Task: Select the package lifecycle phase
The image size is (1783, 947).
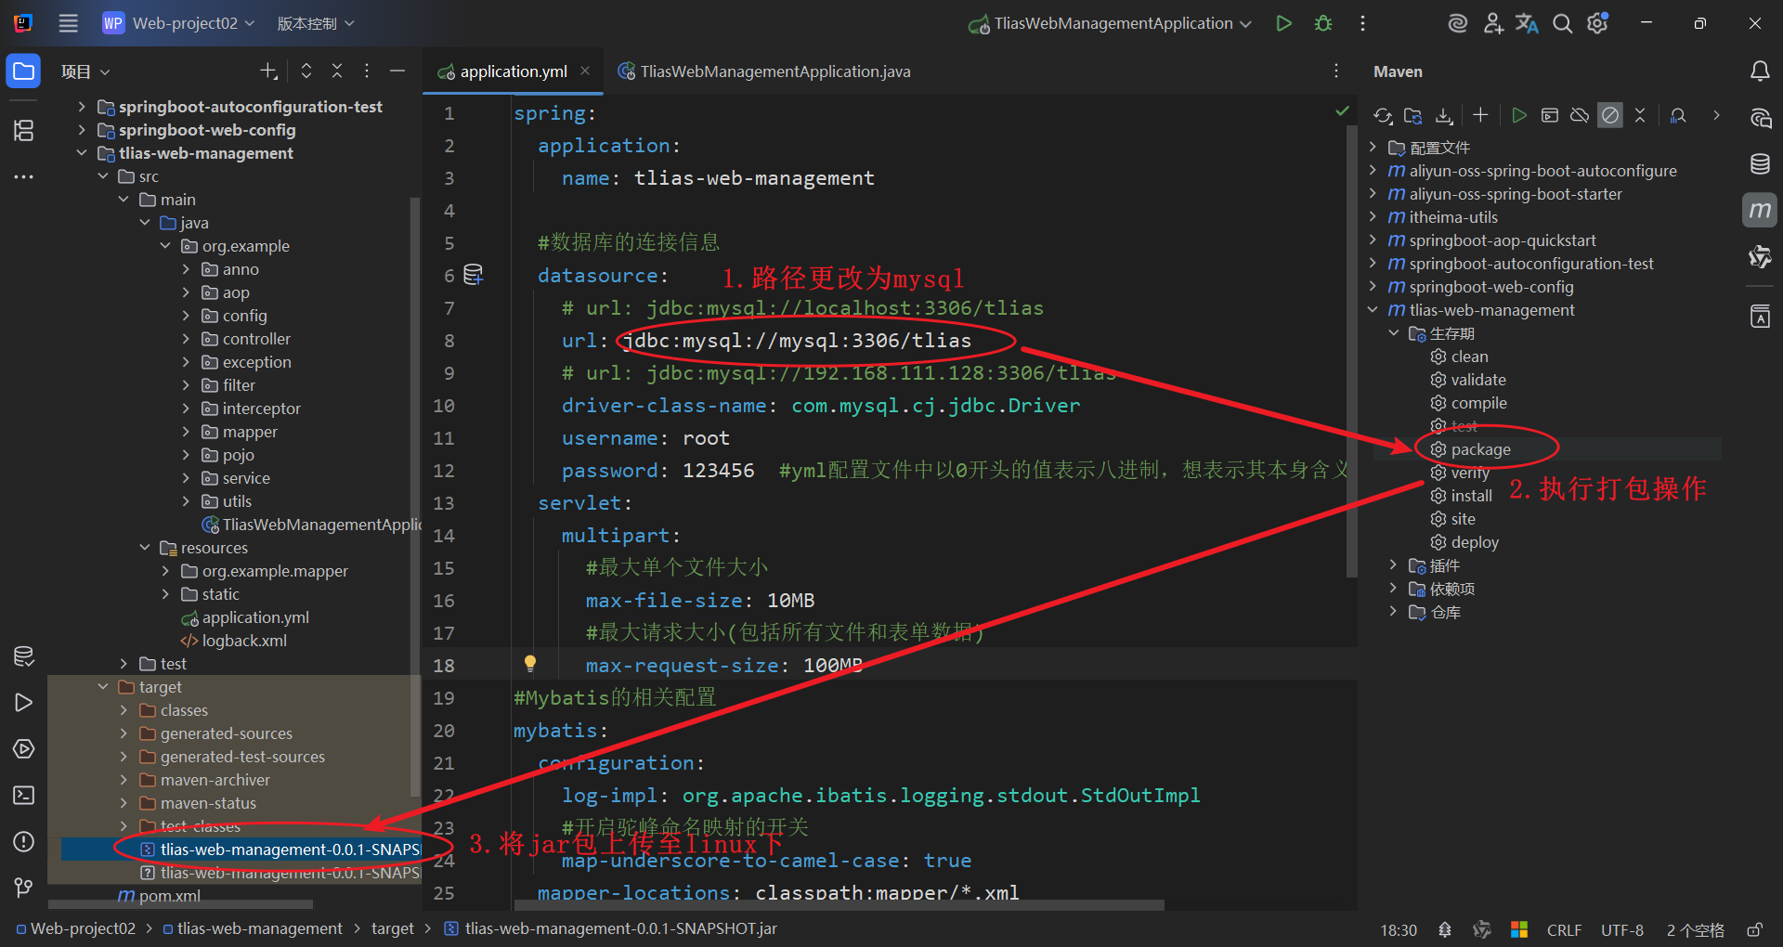Action: [x=1480, y=449]
